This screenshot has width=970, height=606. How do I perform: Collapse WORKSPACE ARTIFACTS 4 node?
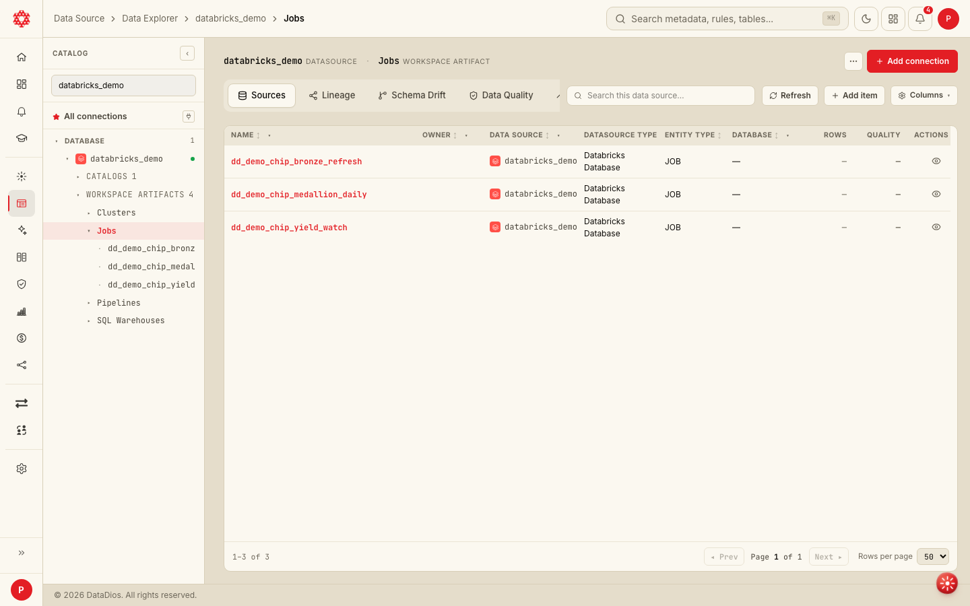click(x=78, y=195)
